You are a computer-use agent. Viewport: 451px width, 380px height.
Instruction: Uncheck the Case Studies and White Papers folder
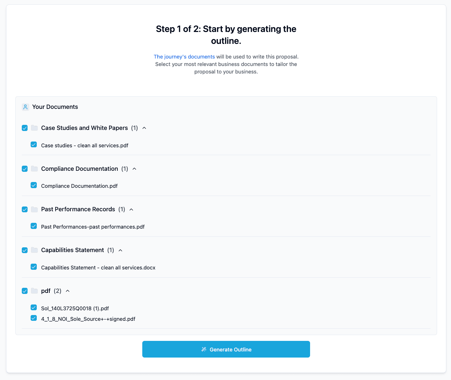point(25,128)
